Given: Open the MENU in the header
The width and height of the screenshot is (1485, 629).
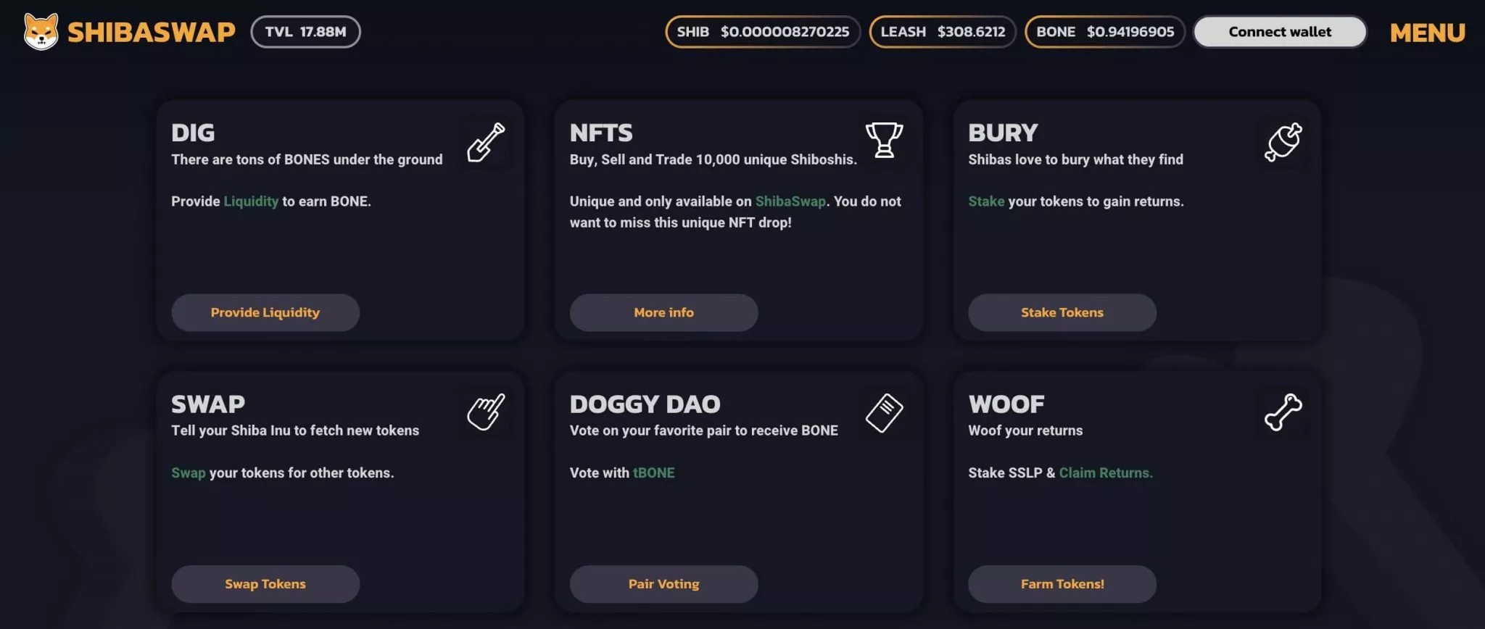Looking at the screenshot, I should (x=1427, y=32).
